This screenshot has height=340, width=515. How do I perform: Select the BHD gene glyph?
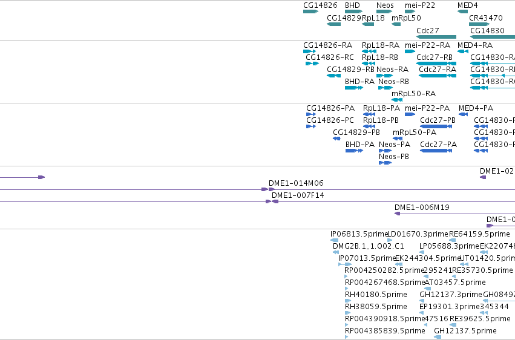click(x=354, y=11)
